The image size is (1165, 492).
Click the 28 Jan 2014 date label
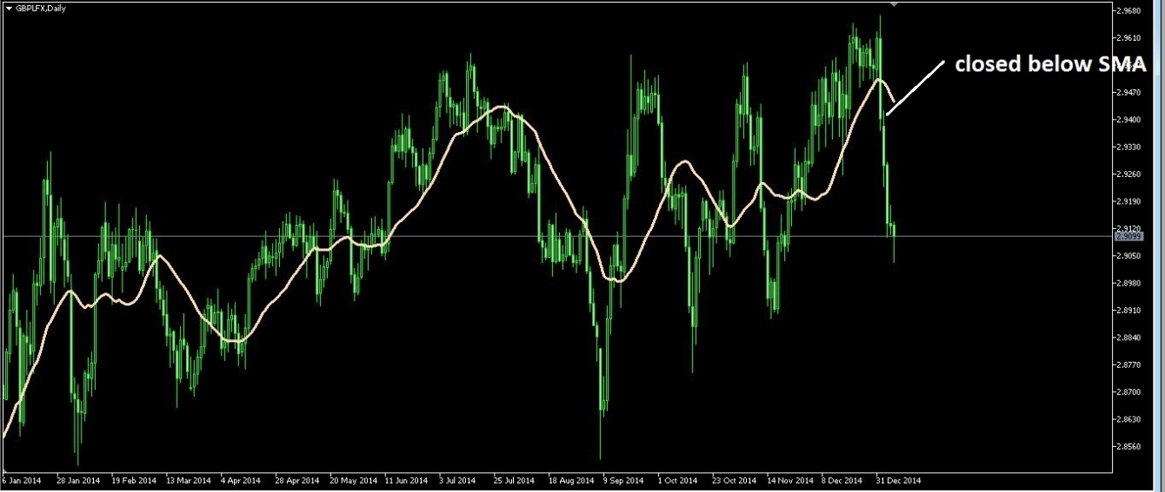click(x=78, y=480)
